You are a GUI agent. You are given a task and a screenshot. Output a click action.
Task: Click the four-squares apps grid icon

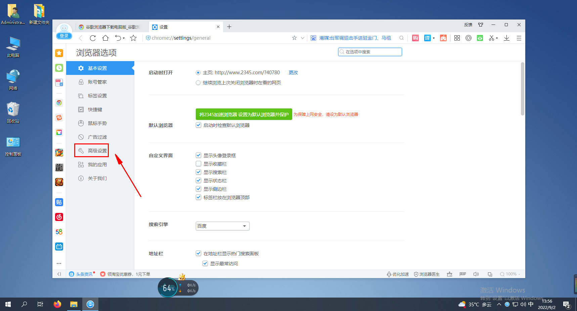tap(457, 38)
